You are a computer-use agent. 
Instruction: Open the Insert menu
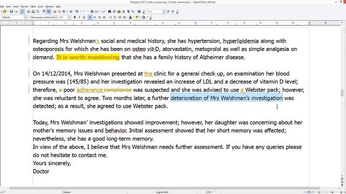[x=16, y=6]
